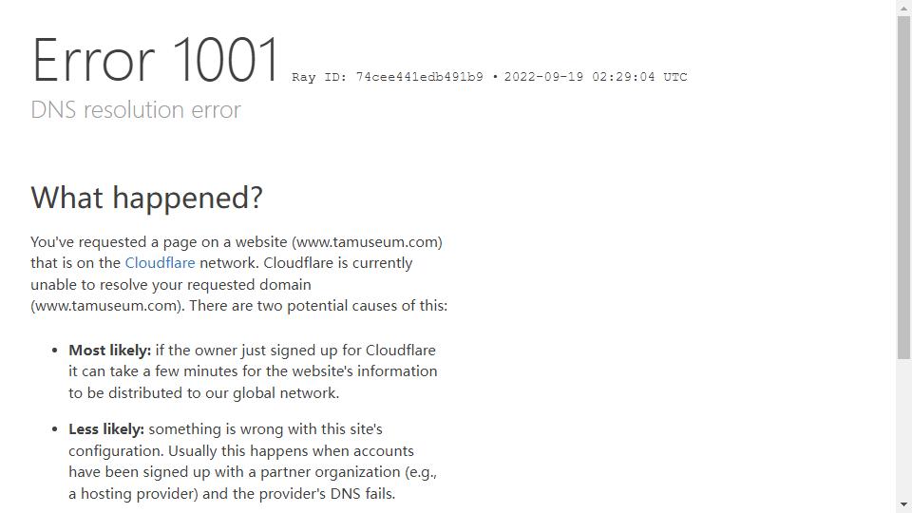912x513 pixels.
Task: Click the bullet dot before Most likely
Action: coord(55,351)
